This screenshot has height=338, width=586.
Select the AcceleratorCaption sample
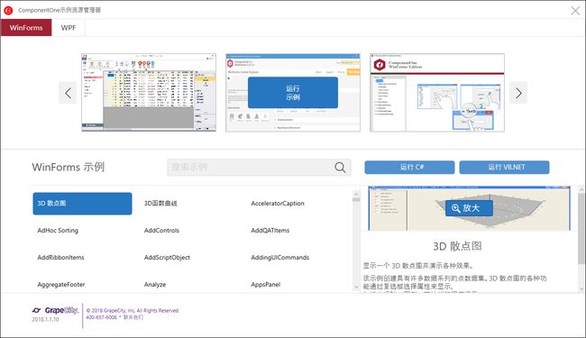[278, 204]
